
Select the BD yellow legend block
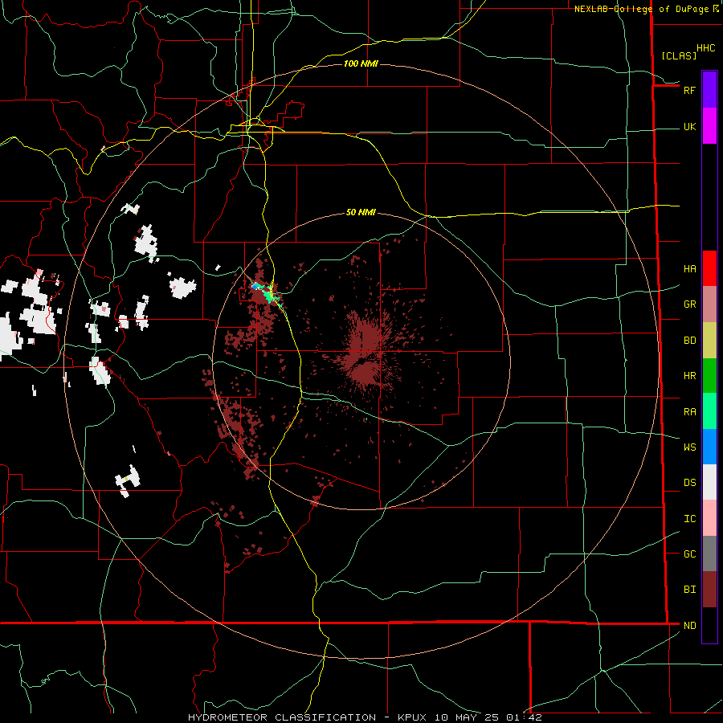709,341
